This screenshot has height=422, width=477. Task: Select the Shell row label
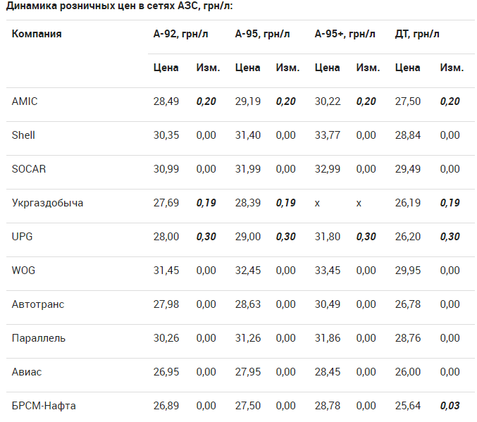pos(23,135)
